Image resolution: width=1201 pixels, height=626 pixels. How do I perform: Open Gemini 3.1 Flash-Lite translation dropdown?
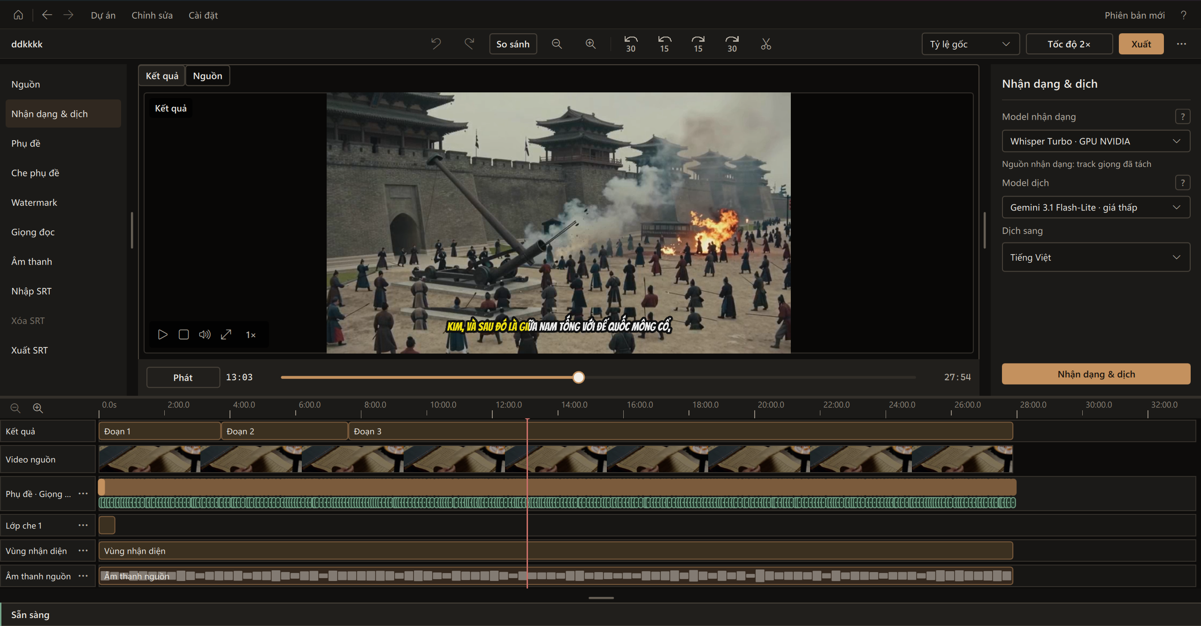(x=1096, y=207)
